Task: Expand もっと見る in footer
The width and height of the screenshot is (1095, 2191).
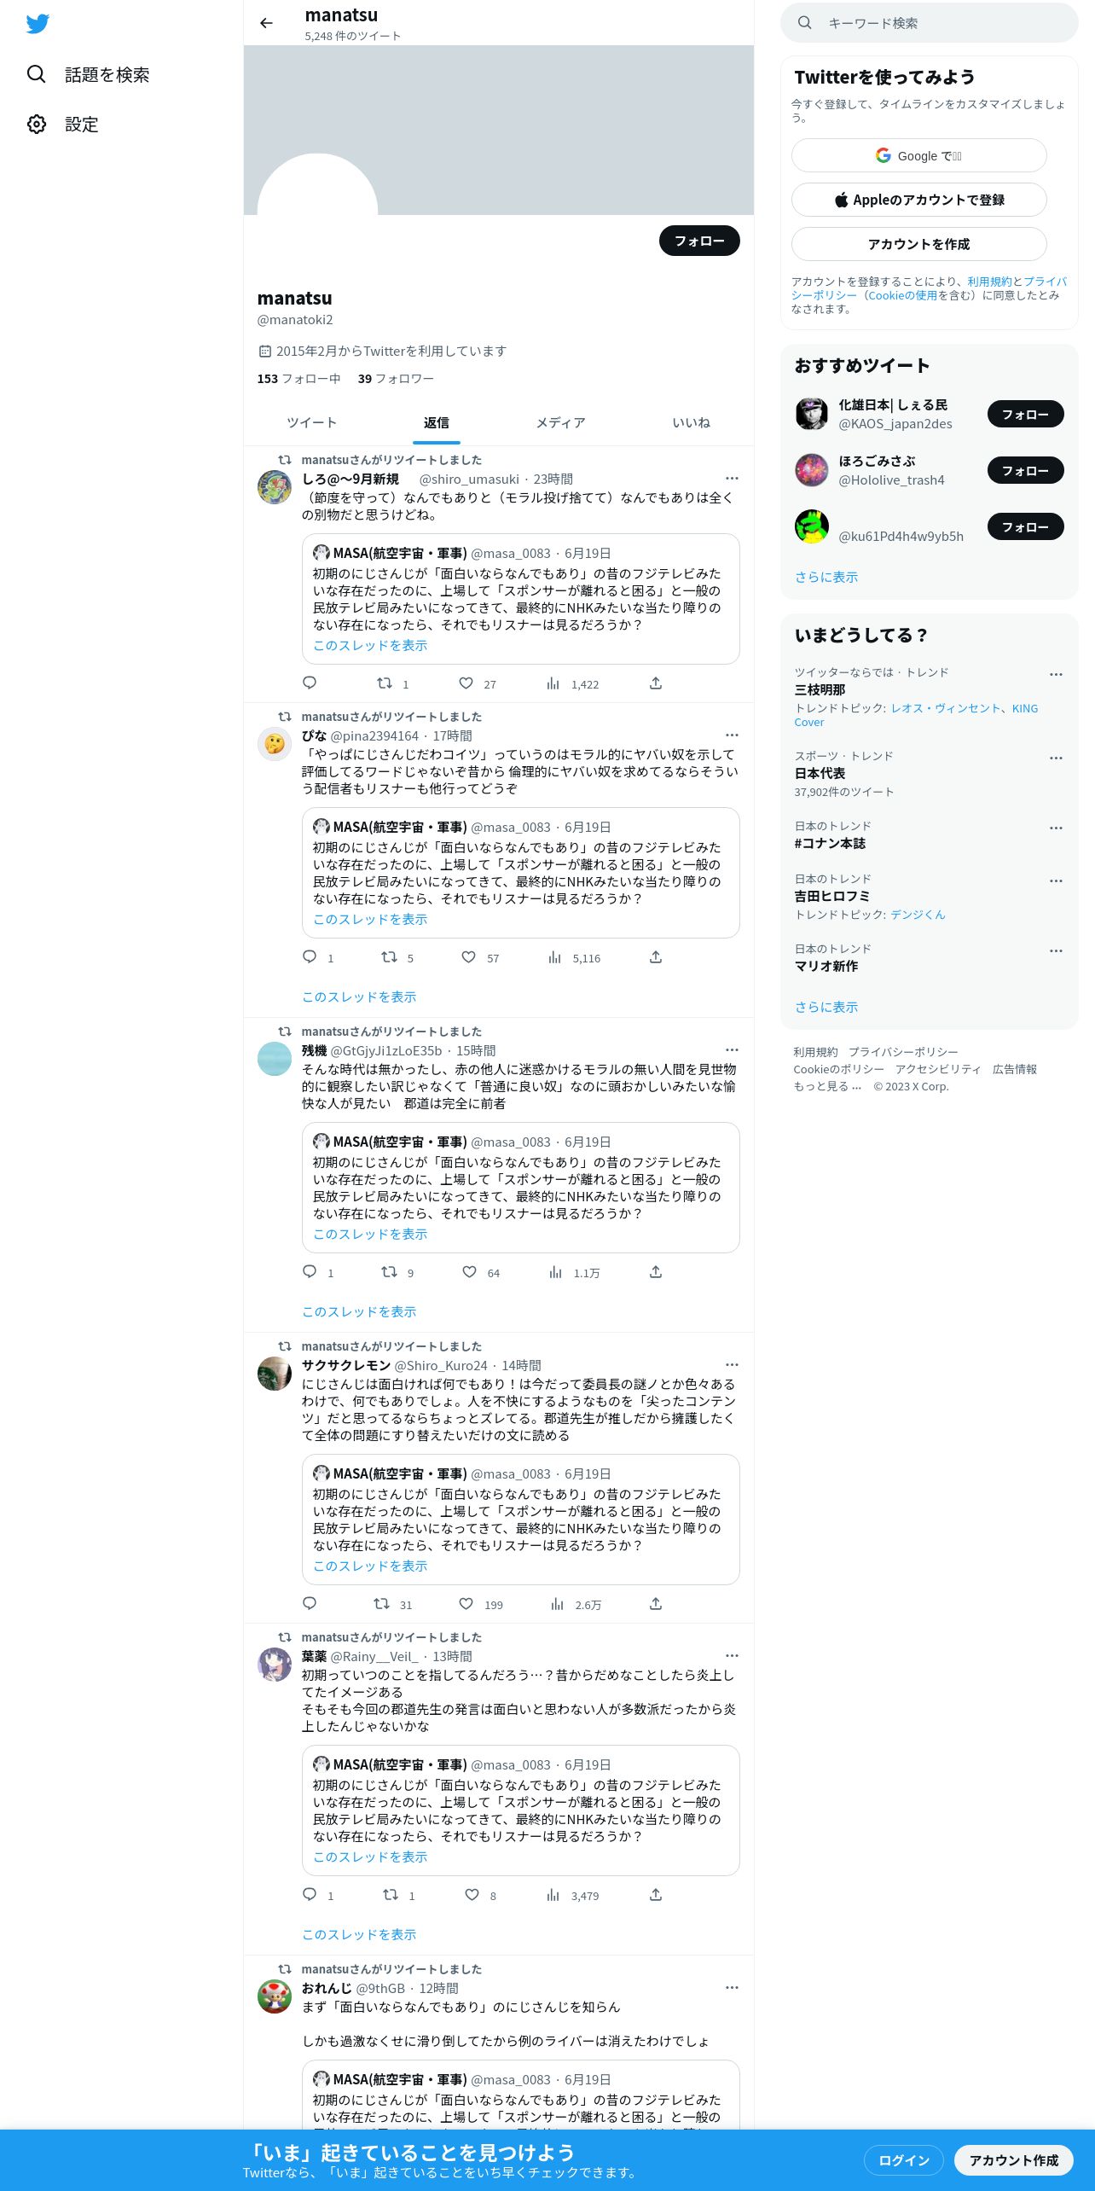Action: point(827,1086)
